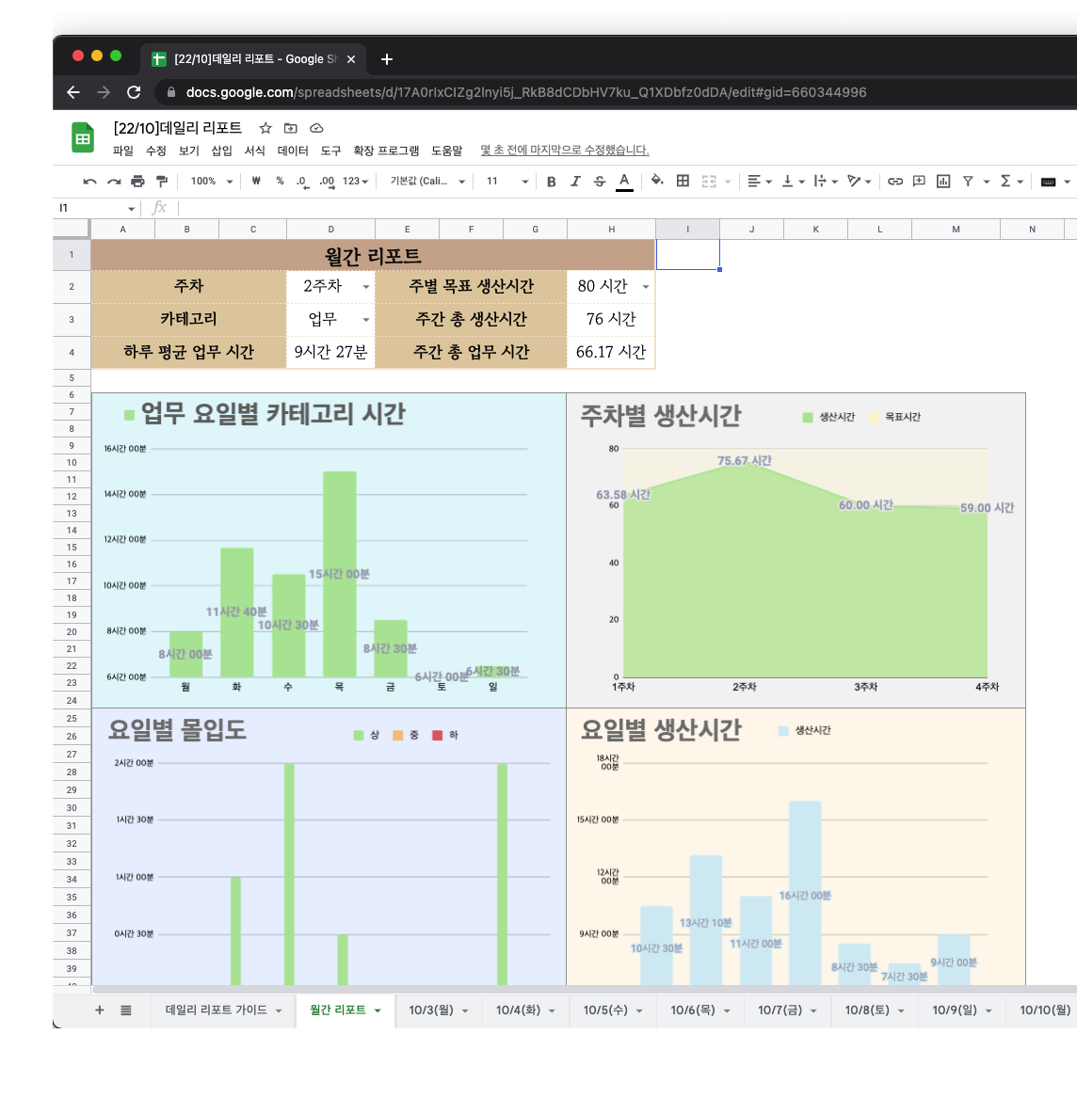Open the zoom 100% dropdown
This screenshot has width=1077, height=1098.
[211, 182]
